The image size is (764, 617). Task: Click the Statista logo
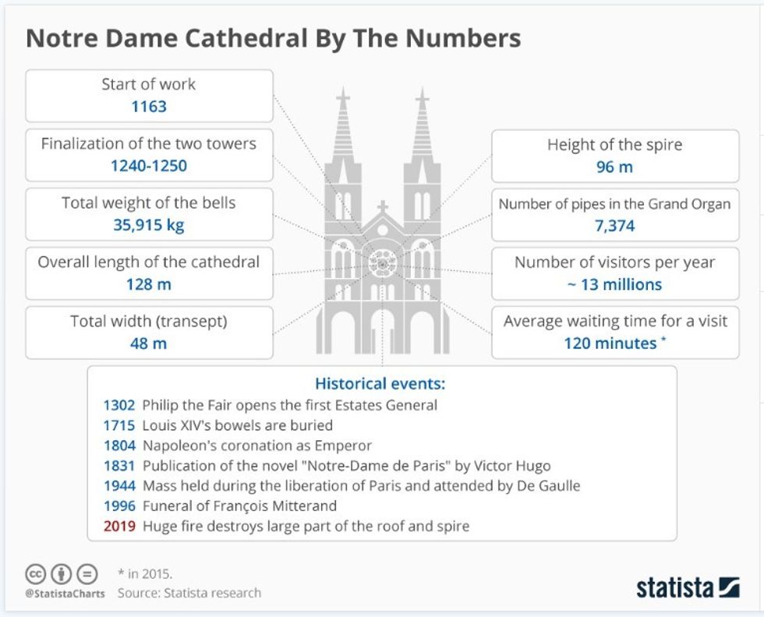click(x=687, y=587)
